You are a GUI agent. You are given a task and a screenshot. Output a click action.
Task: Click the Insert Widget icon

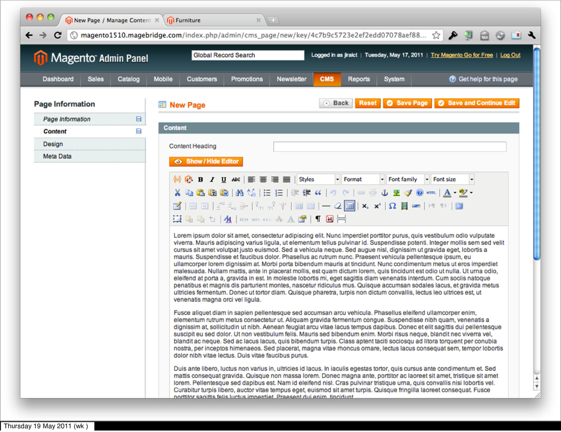pos(189,180)
